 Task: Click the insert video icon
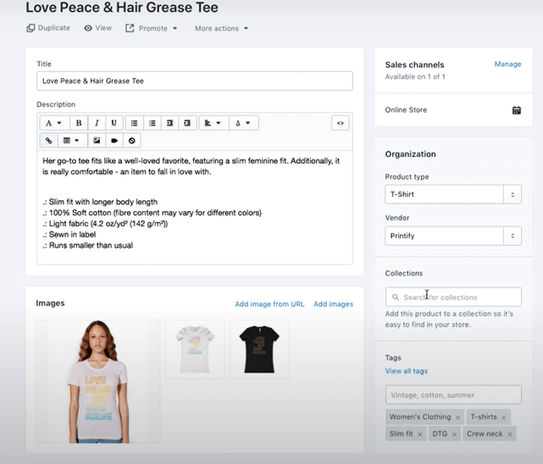114,141
